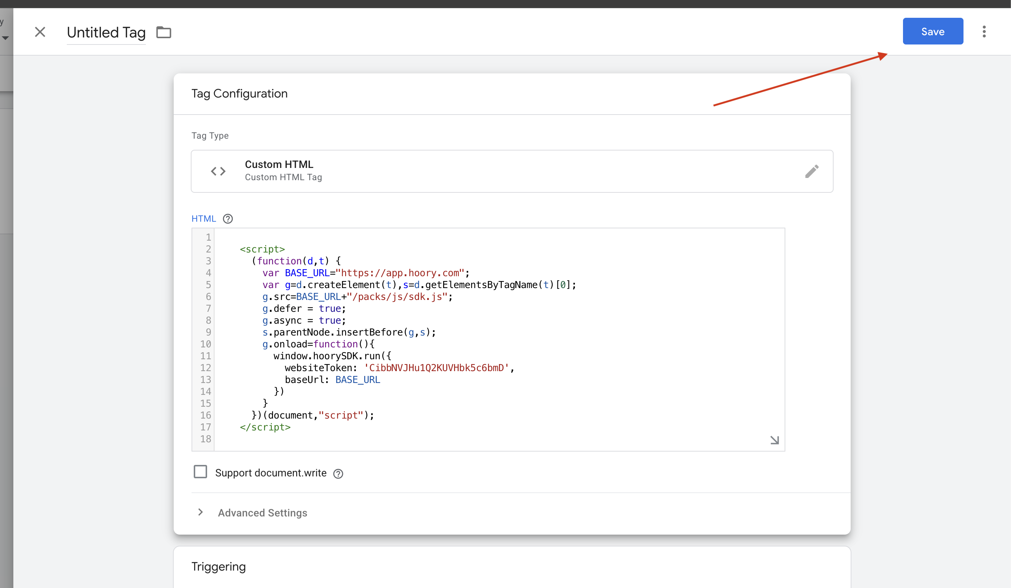This screenshot has width=1011, height=588.
Task: Click the window.hoorySDK.run code line
Action: pyautogui.click(x=333, y=356)
